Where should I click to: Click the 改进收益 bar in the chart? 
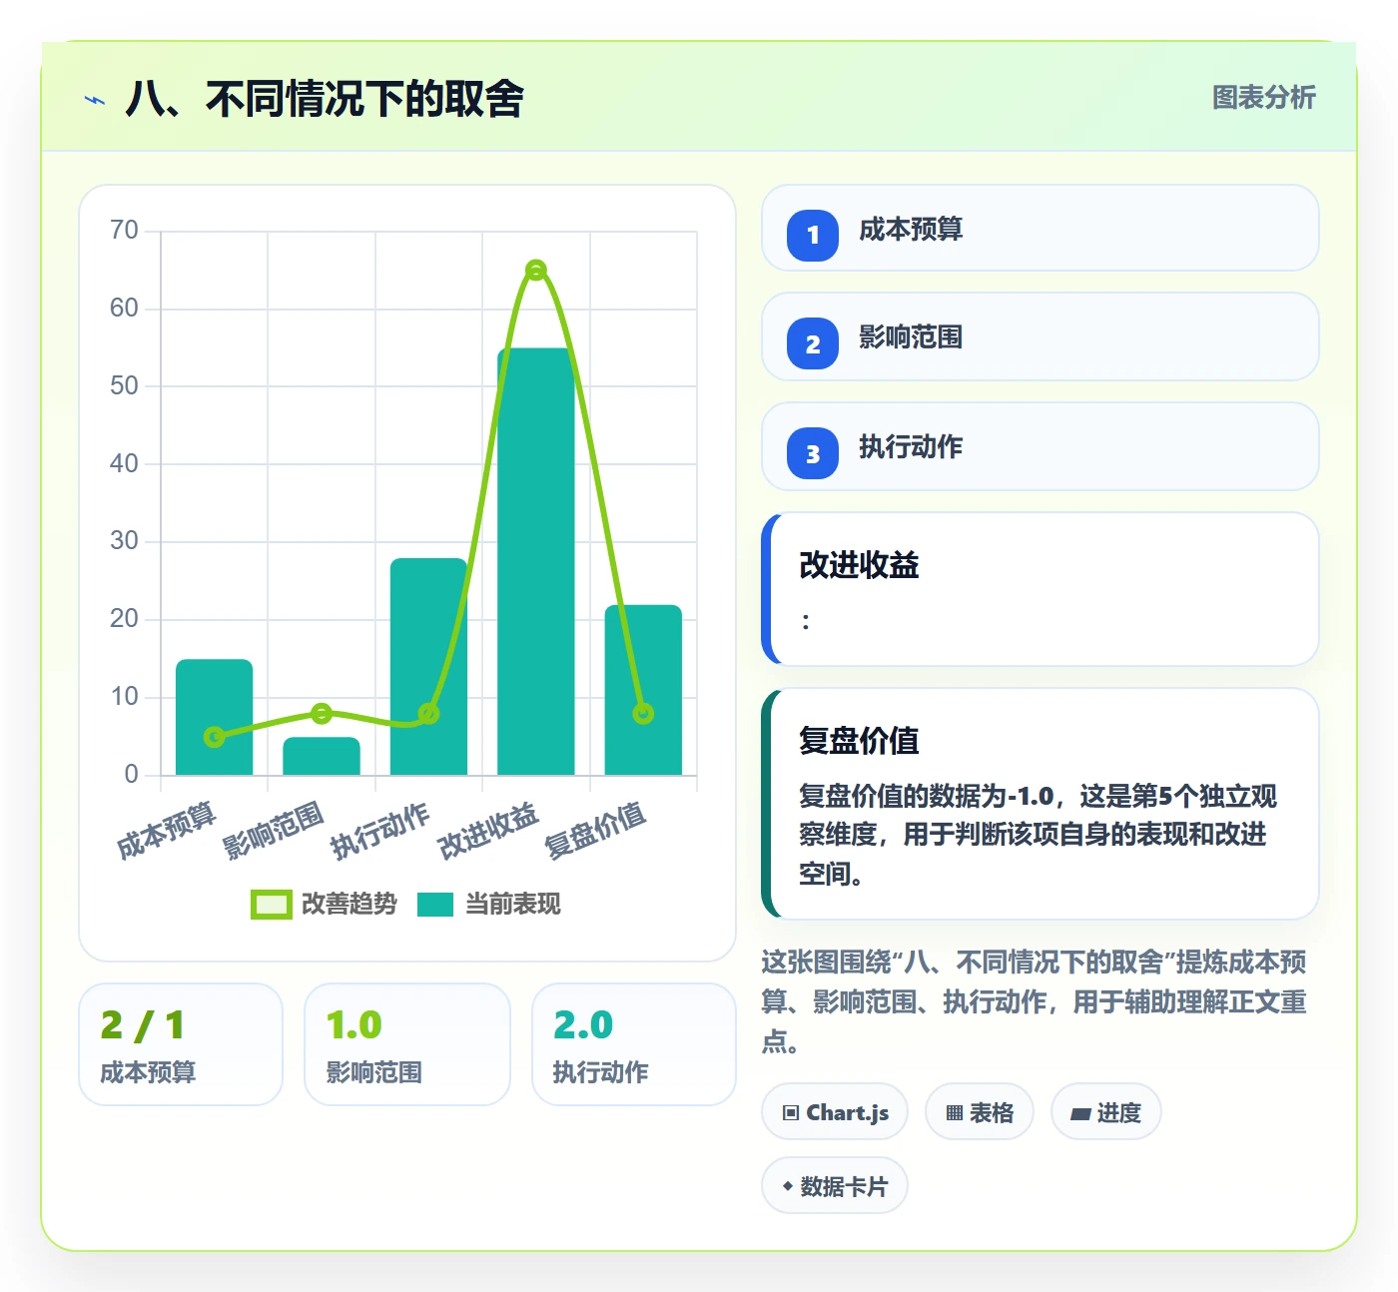coord(536,561)
